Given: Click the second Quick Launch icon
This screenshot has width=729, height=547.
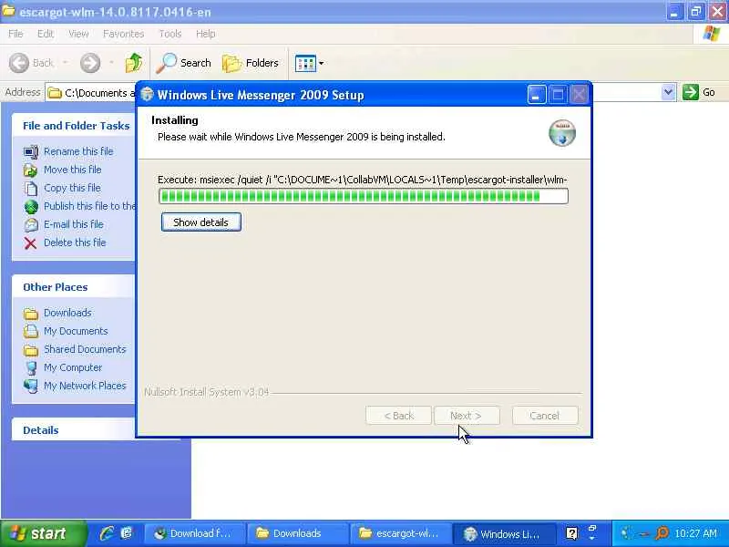Looking at the screenshot, I should 127,533.
